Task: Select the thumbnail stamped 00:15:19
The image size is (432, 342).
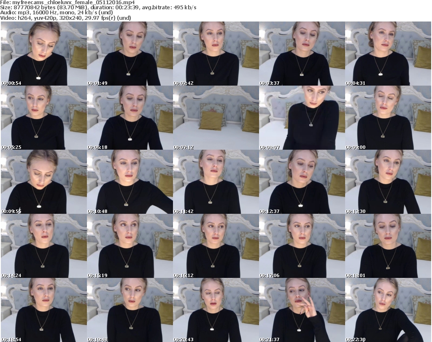Action: [x=130, y=246]
